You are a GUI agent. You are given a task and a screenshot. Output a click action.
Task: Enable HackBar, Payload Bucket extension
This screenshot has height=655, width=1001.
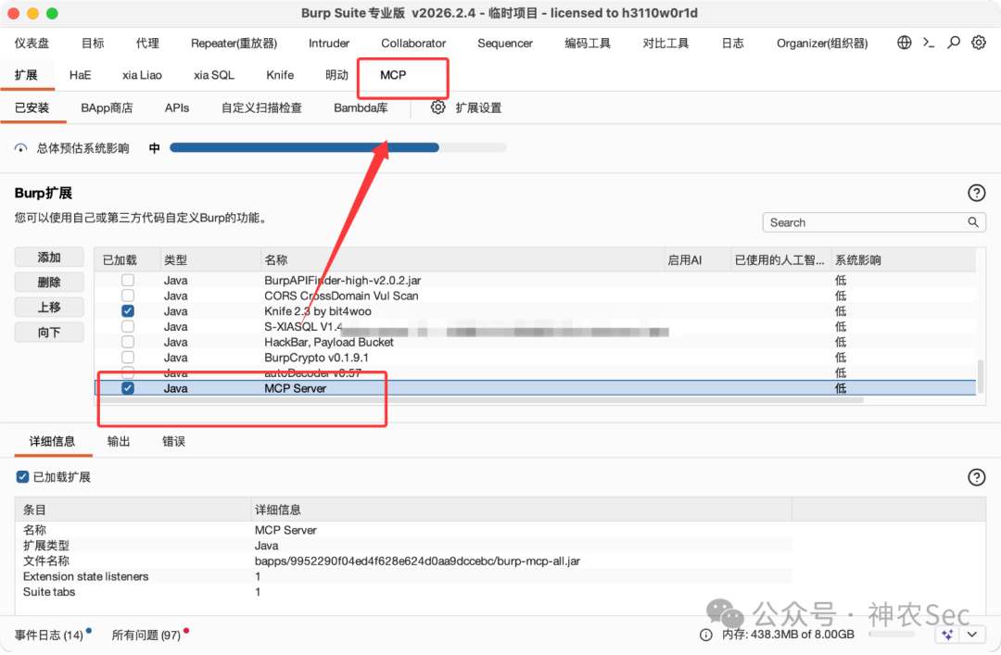(x=128, y=342)
